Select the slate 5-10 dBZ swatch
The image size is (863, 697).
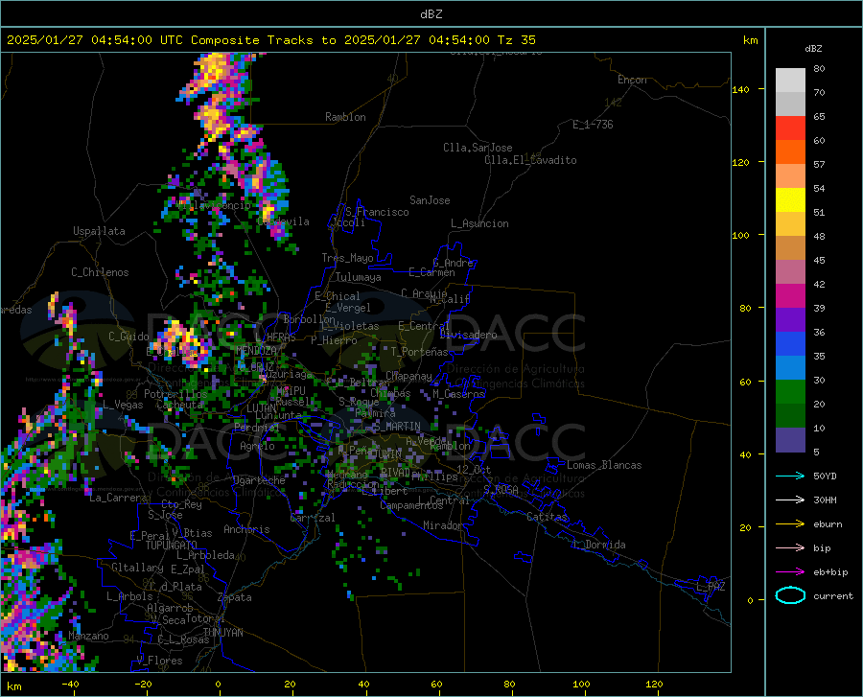pos(790,440)
